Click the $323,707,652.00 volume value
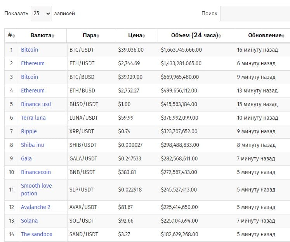This screenshot has height=242, width=290. 179,131
